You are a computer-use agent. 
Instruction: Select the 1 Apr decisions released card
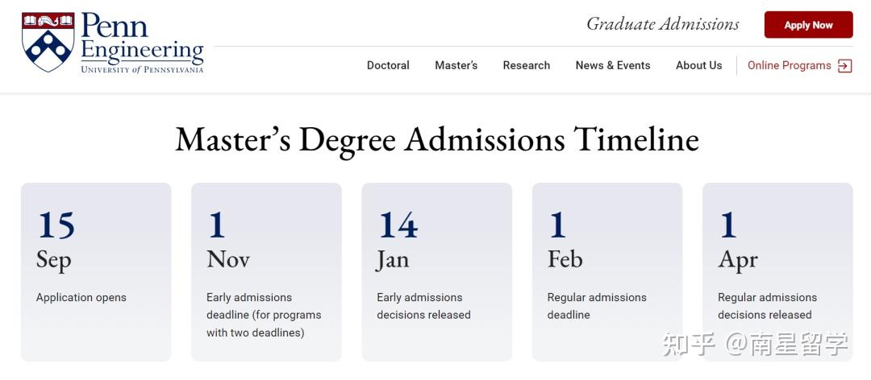coord(777,272)
